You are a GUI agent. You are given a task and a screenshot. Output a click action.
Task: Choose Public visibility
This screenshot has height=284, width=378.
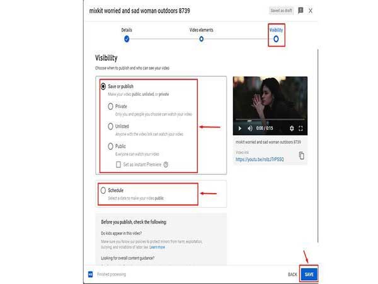coord(111,146)
